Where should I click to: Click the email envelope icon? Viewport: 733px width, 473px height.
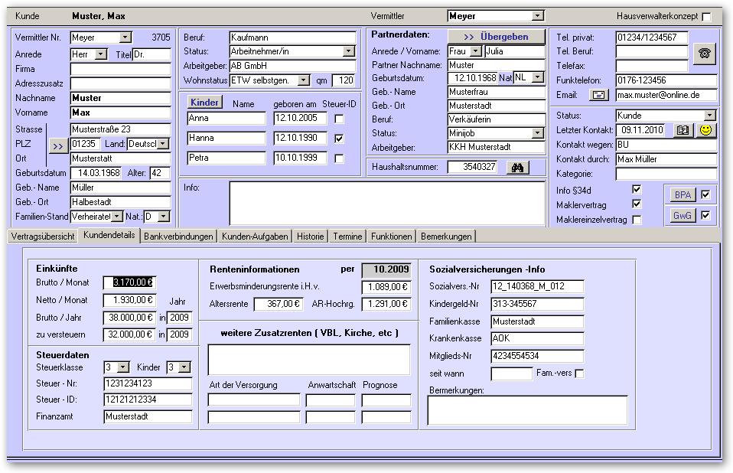pyautogui.click(x=599, y=95)
